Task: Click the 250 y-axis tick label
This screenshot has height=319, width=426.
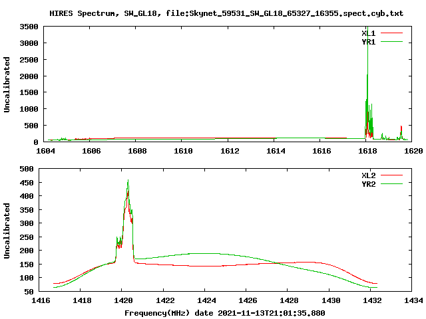Action: (x=27, y=237)
